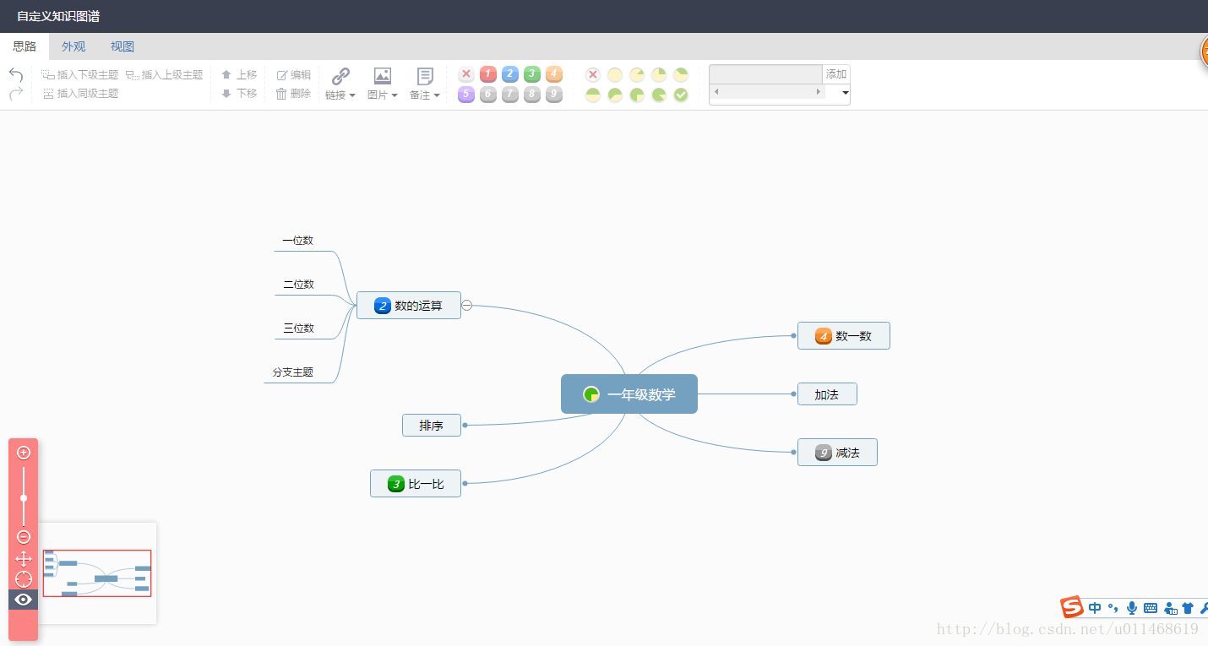Remove progress with the red X progress icon
The width and height of the screenshot is (1208, 646).
click(593, 75)
